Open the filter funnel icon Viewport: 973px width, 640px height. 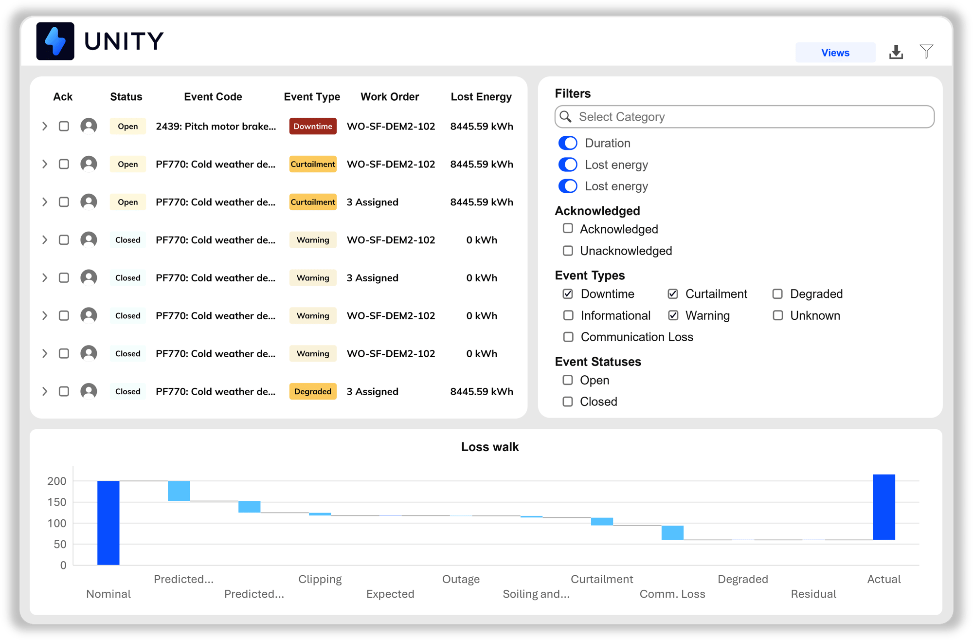(x=926, y=52)
